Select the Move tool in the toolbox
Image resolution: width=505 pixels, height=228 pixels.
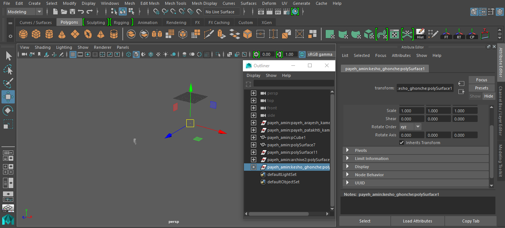point(8,97)
